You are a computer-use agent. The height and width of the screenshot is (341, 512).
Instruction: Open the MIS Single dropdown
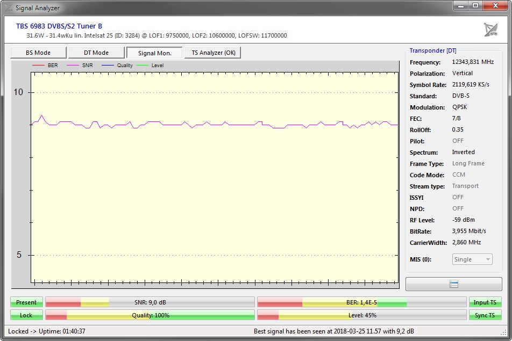point(472,259)
